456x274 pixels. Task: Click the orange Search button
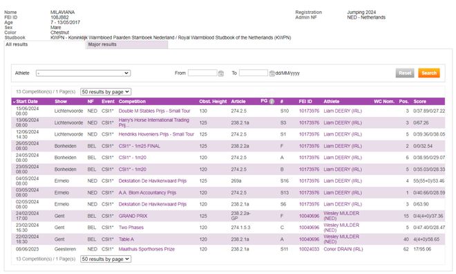point(429,73)
